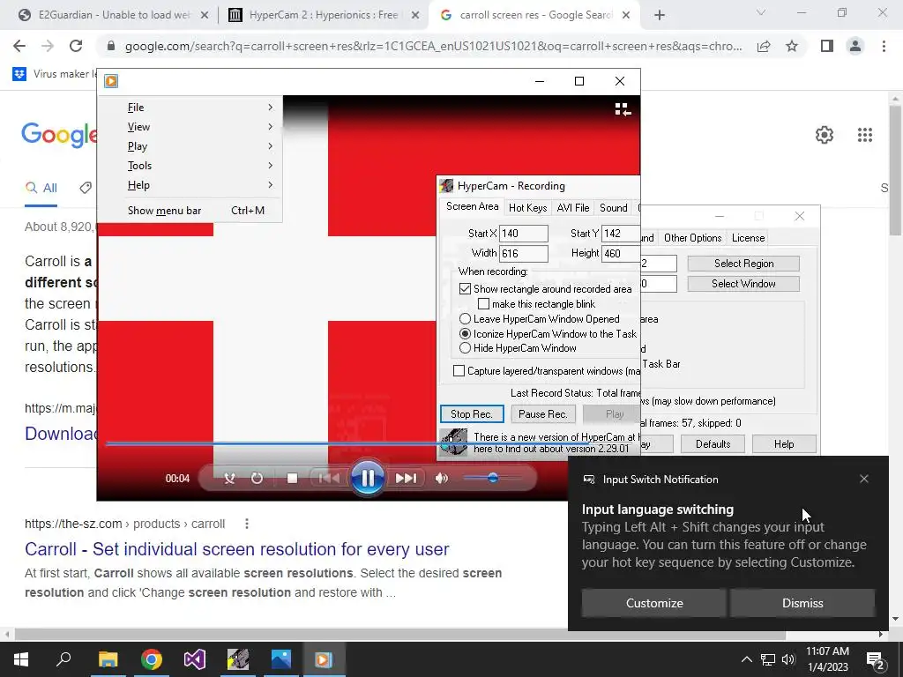The image size is (903, 677).
Task: Open Visual Studio from taskbar
Action: [x=195, y=659]
